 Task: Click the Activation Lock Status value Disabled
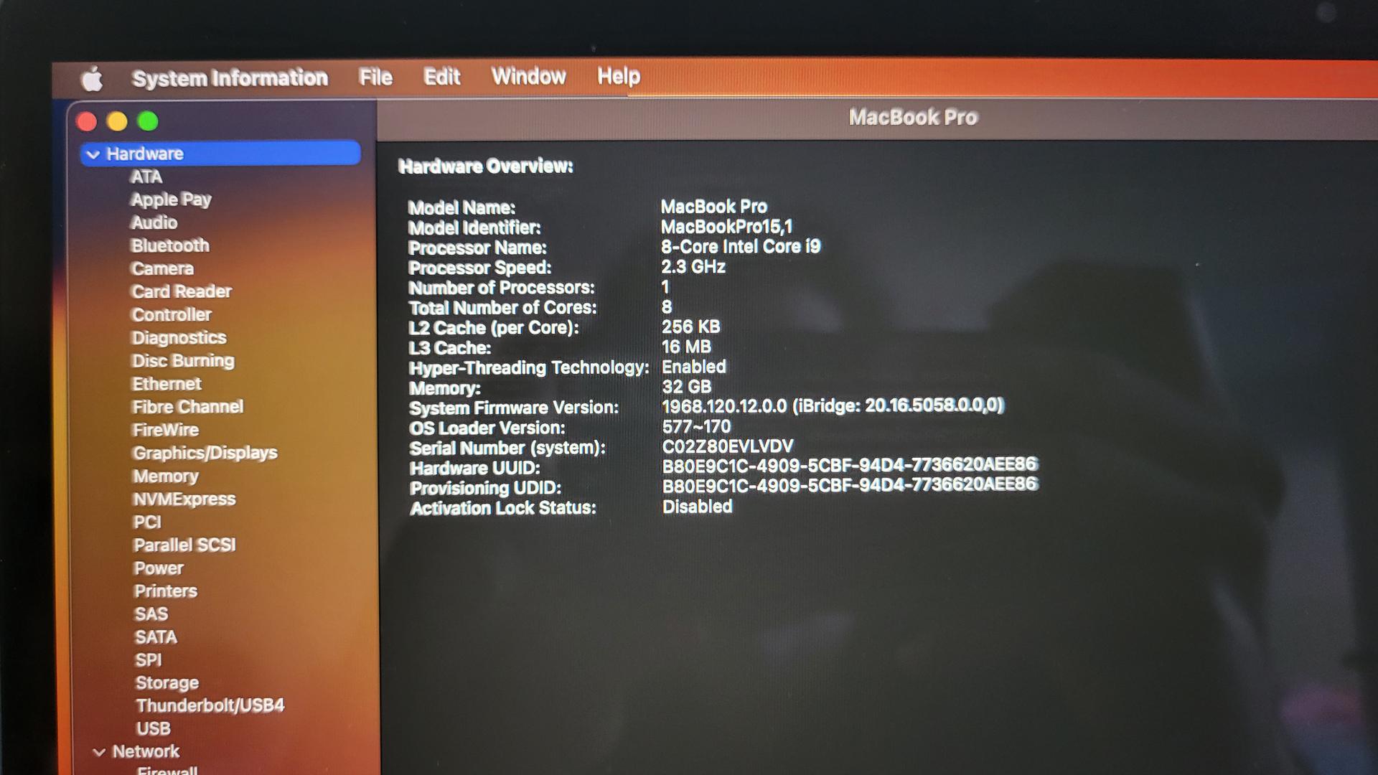697,507
